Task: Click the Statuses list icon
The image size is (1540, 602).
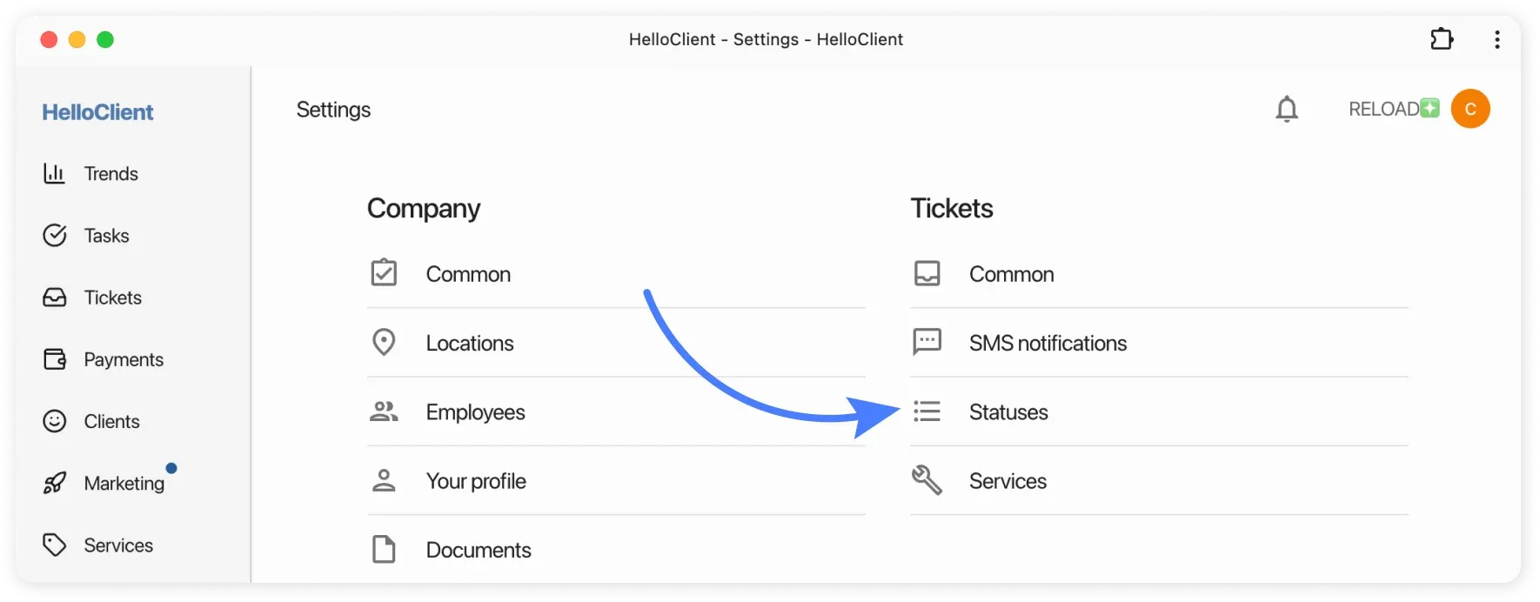Action: pyautogui.click(x=927, y=411)
